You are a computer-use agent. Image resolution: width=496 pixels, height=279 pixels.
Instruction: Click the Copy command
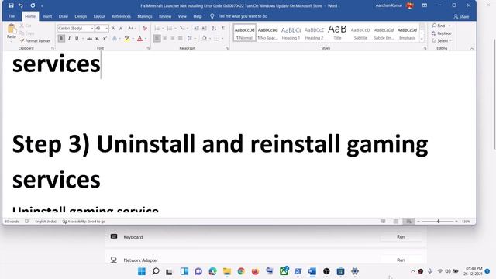pos(27,33)
